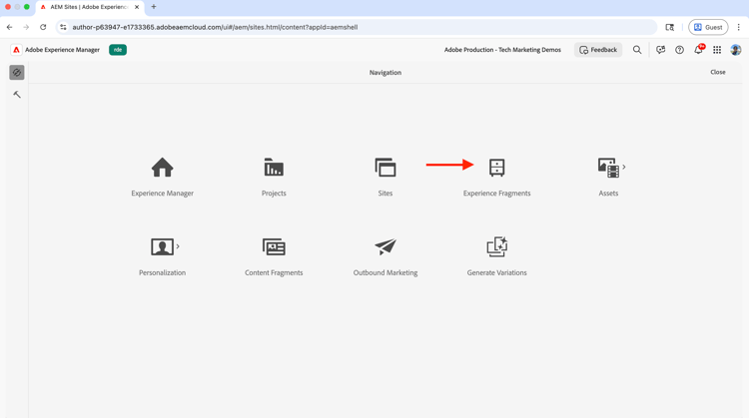Click the Generate Variations label
749x418 pixels.
pyautogui.click(x=496, y=272)
